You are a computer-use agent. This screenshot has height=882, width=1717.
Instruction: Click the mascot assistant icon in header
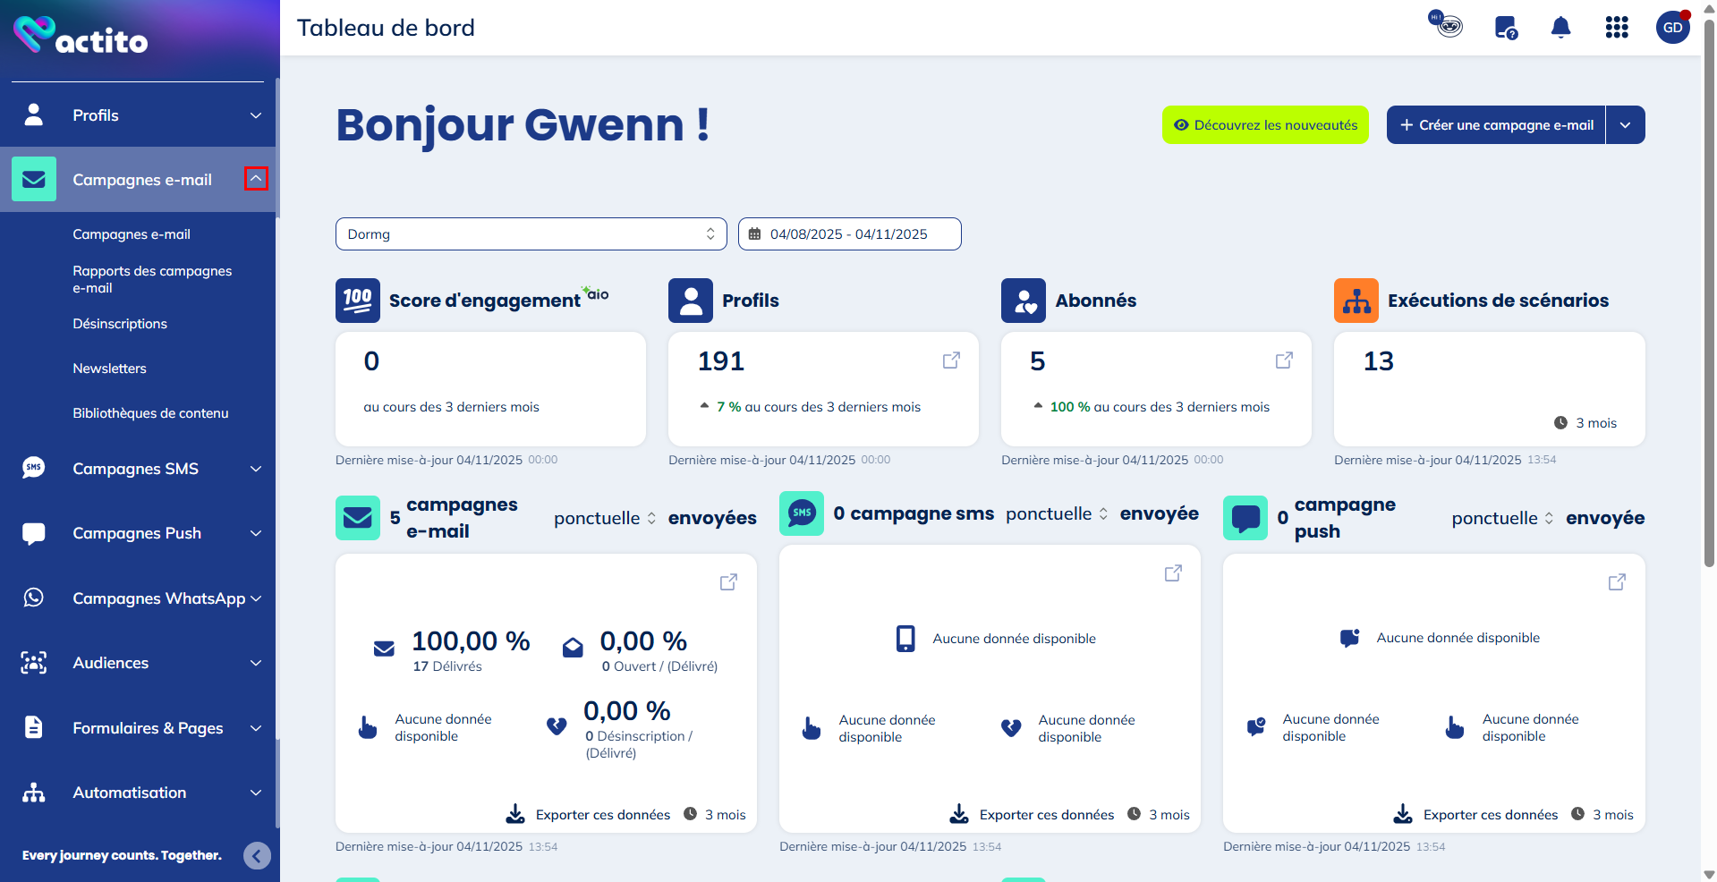(1446, 24)
